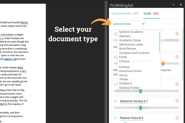The width and height of the screenshot is (185, 123).
Task: Close the ProWritingAid panel
Action: (x=181, y=5)
